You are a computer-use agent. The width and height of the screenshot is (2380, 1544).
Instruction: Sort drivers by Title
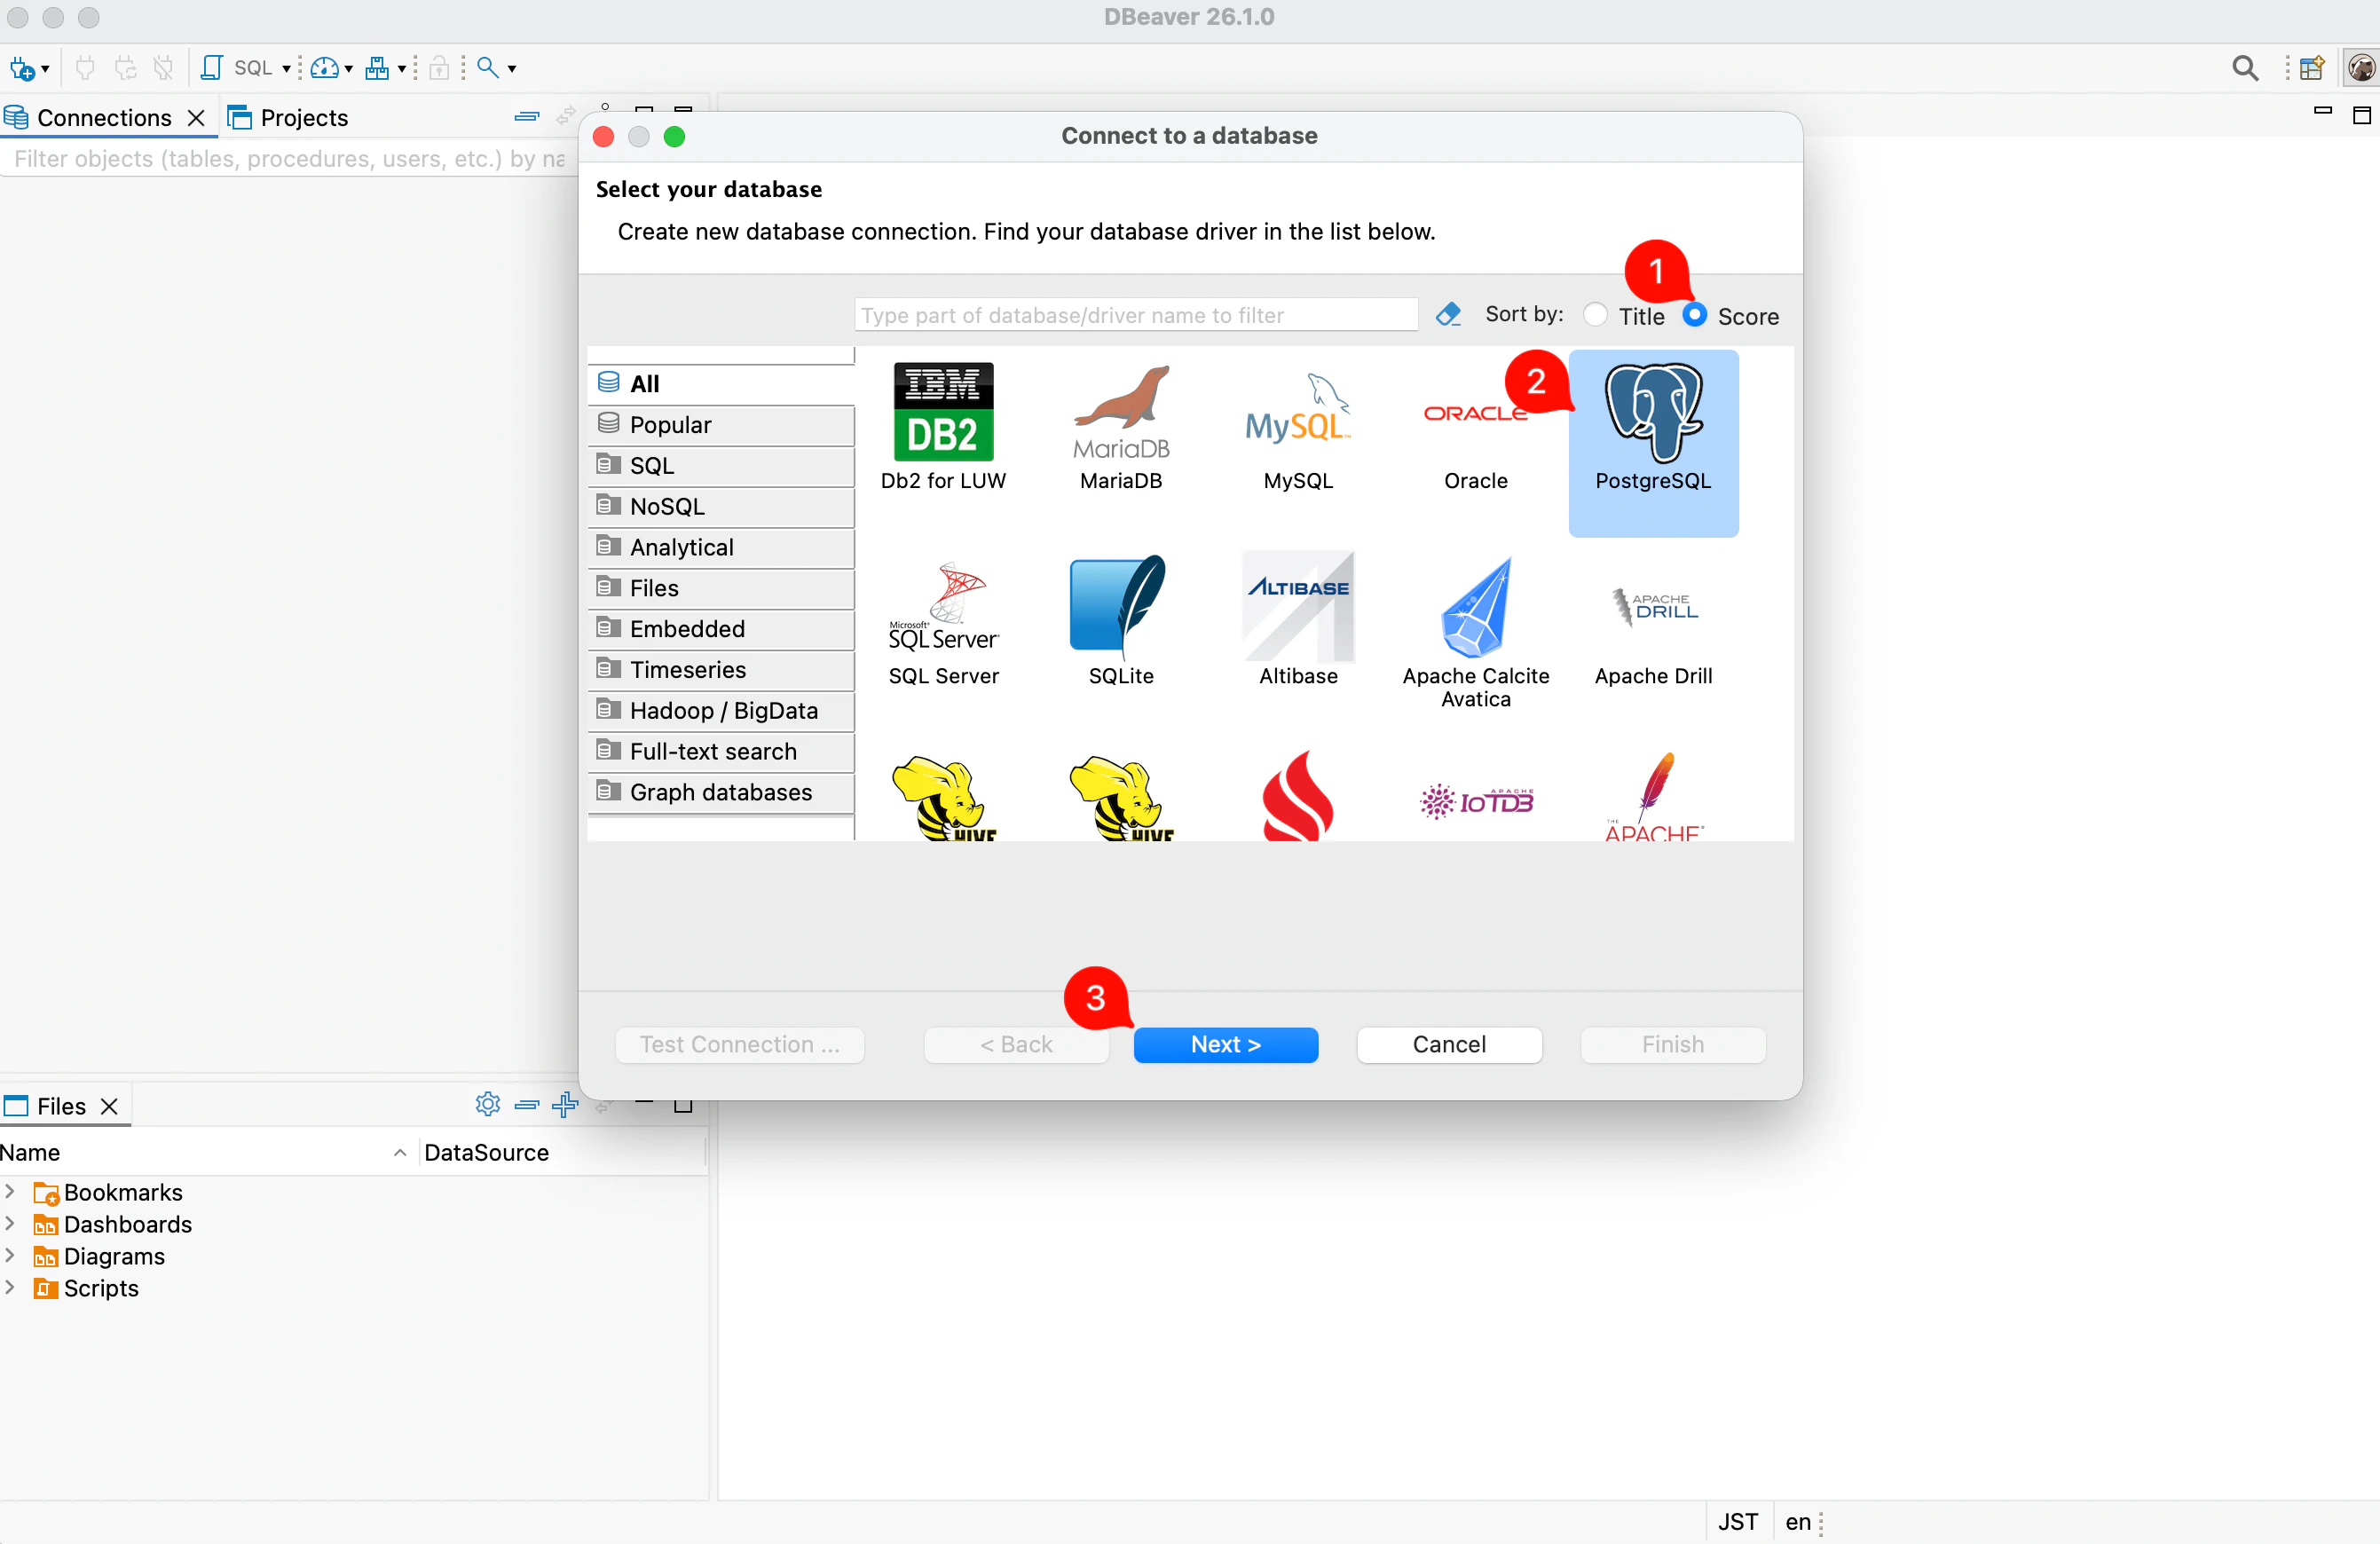tap(1625, 316)
